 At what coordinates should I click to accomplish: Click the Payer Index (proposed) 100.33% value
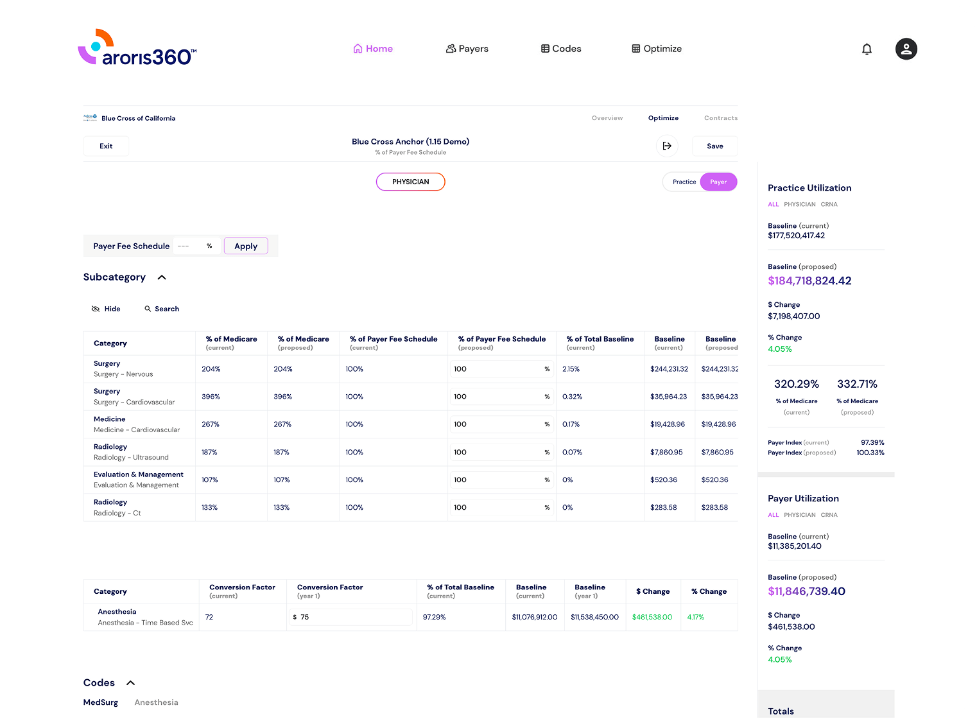[870, 453]
